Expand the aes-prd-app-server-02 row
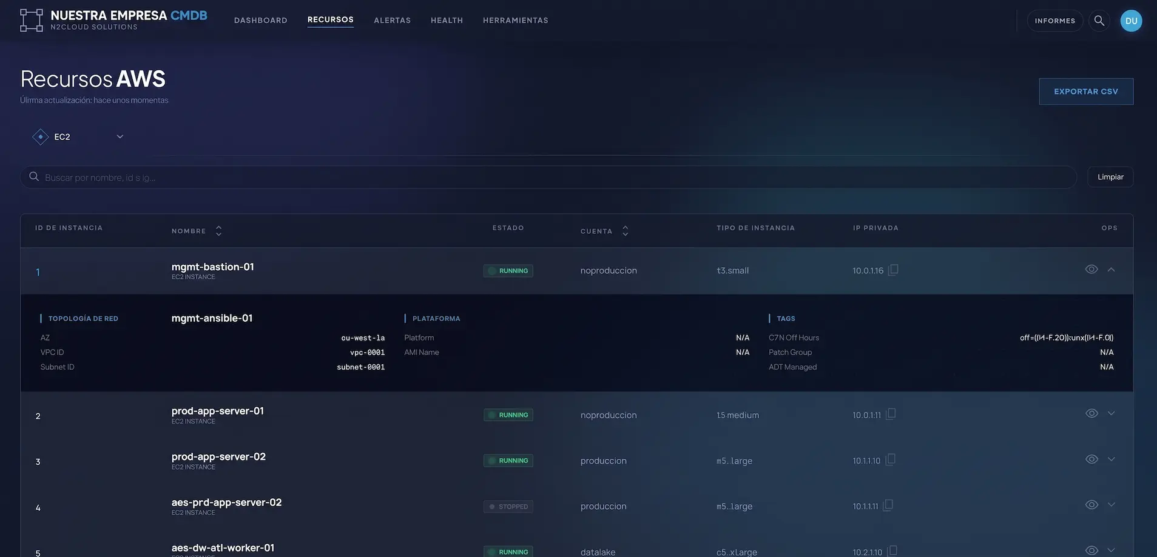The image size is (1157, 557). point(1111,504)
